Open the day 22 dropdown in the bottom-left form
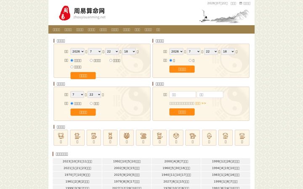 pos(94,94)
